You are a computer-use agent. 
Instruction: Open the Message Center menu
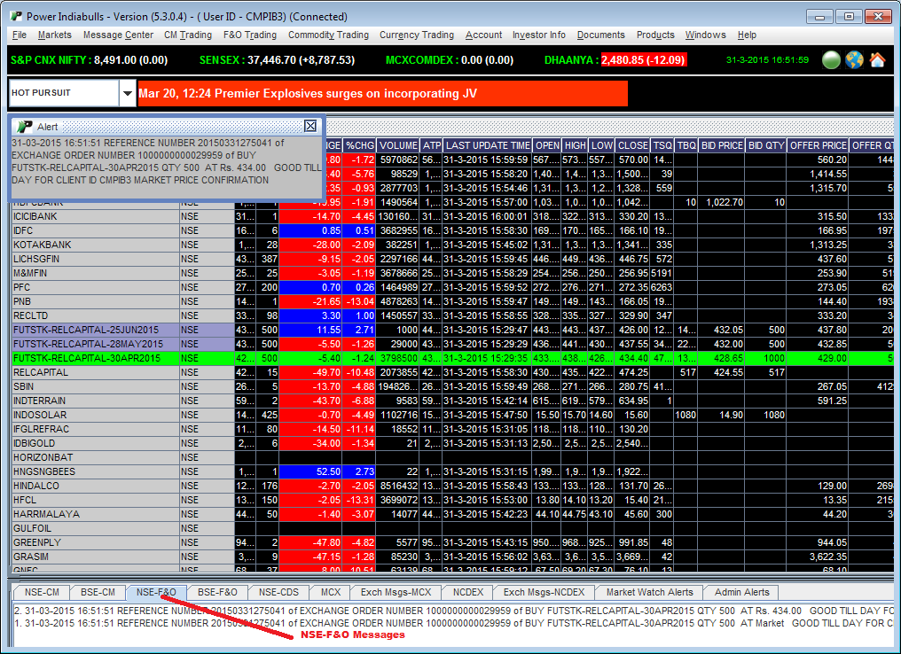pos(118,35)
